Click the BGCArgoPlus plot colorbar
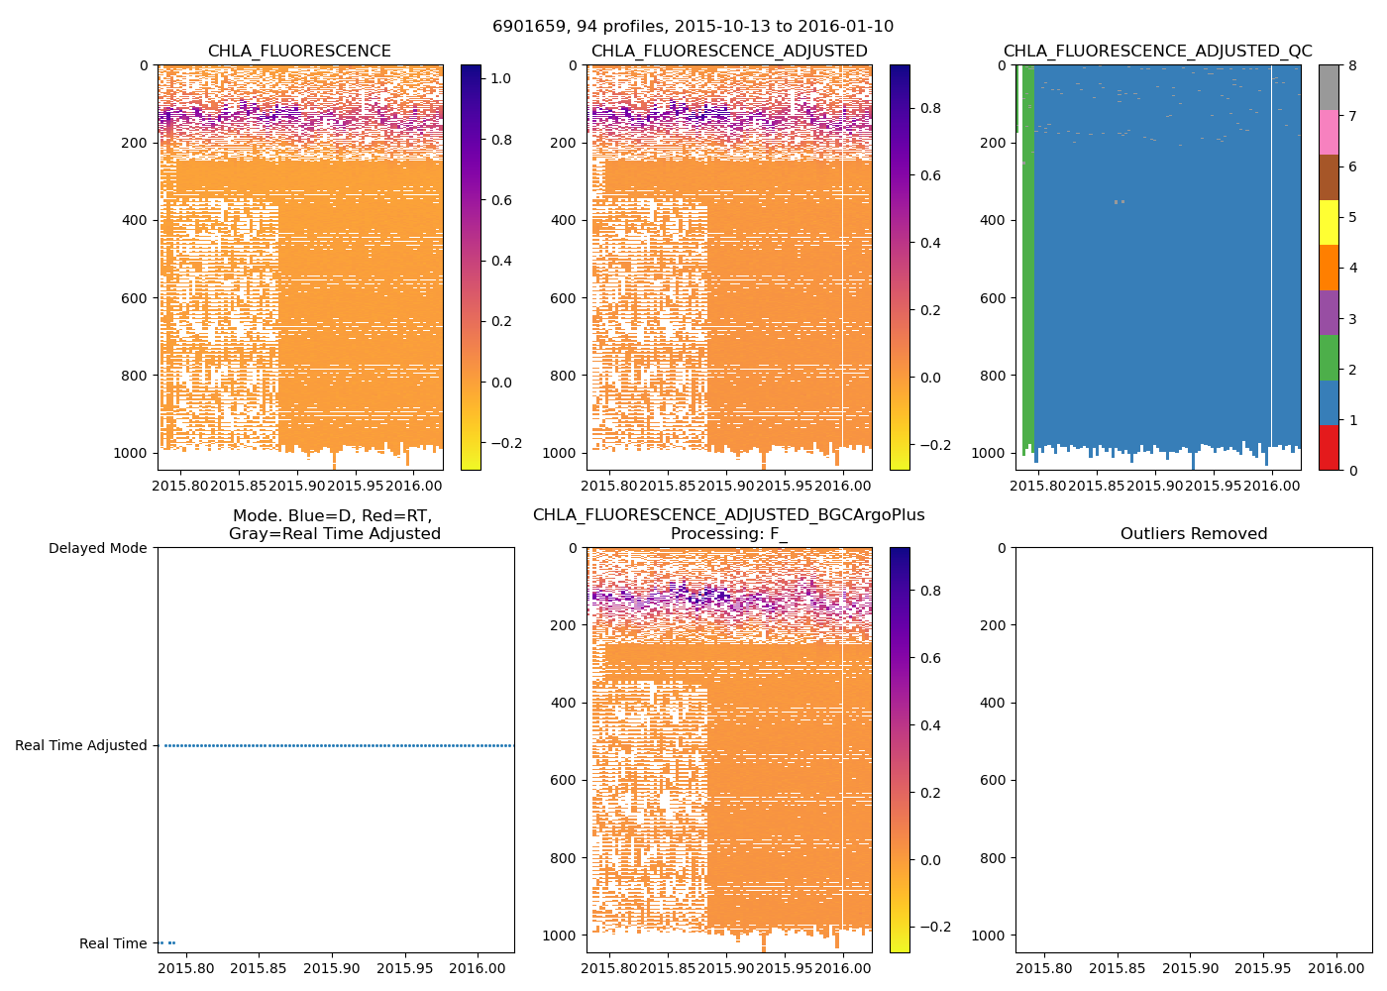 click(x=900, y=750)
